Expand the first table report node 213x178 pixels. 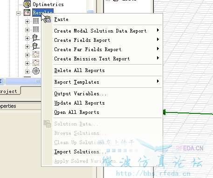27,21
